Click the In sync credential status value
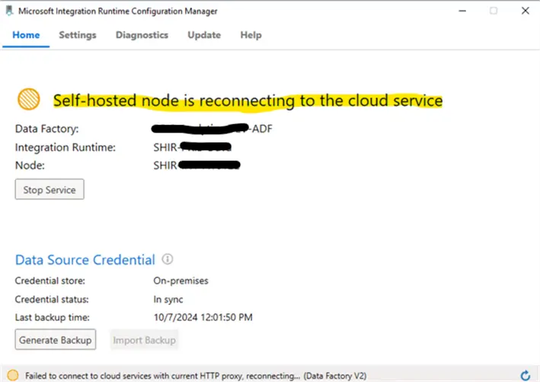Screen dimensions: 540x382 point(168,299)
